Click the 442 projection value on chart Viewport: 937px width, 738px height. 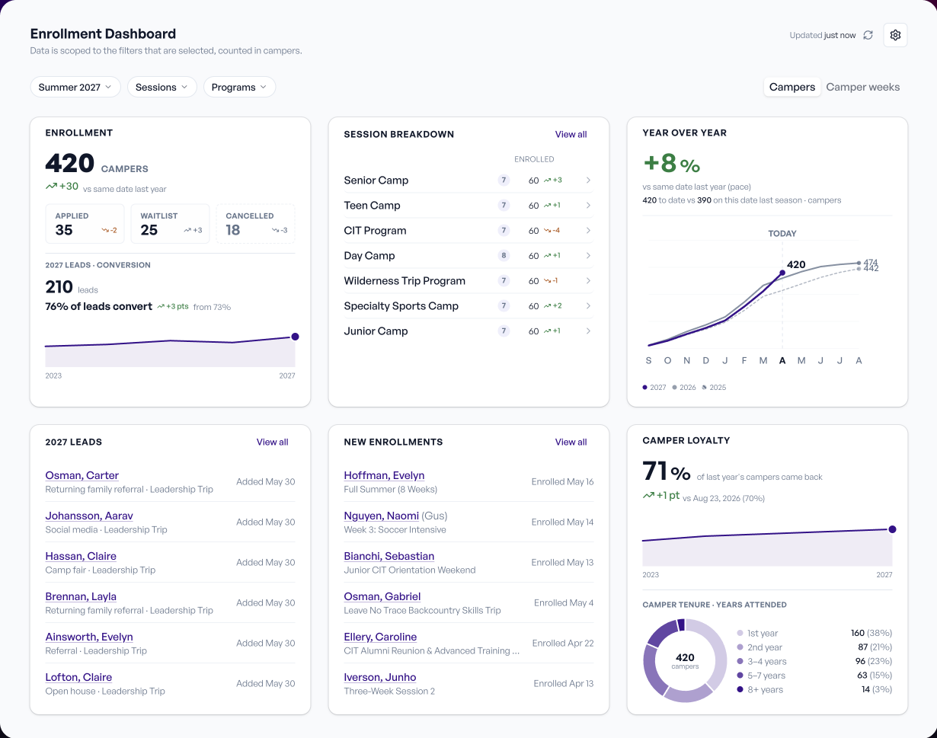(871, 269)
